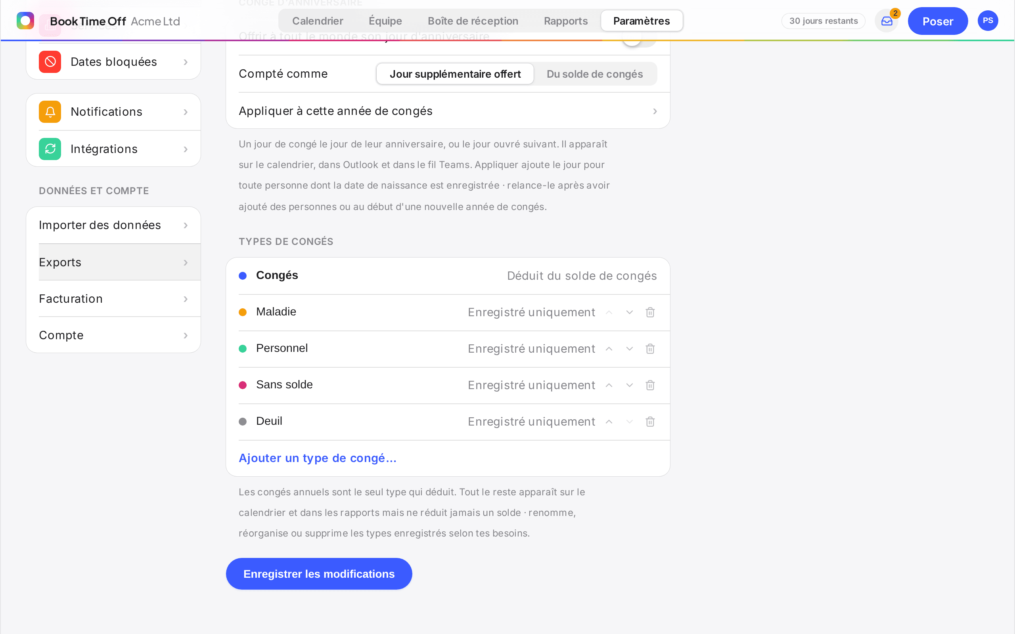The image size is (1015, 634).
Task: Delete the Maladie leave type
Action: [650, 312]
